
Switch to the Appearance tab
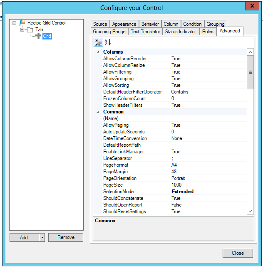coord(124,24)
